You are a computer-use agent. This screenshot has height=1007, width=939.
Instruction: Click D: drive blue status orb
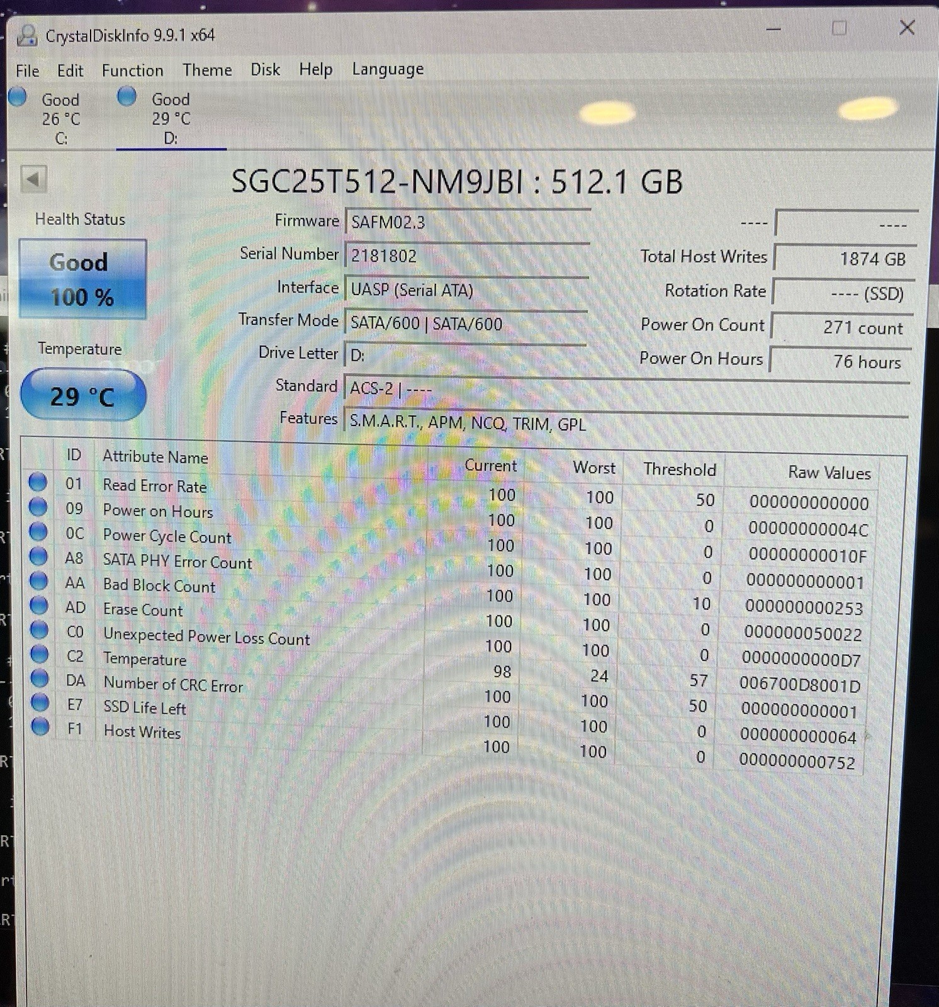coord(127,96)
